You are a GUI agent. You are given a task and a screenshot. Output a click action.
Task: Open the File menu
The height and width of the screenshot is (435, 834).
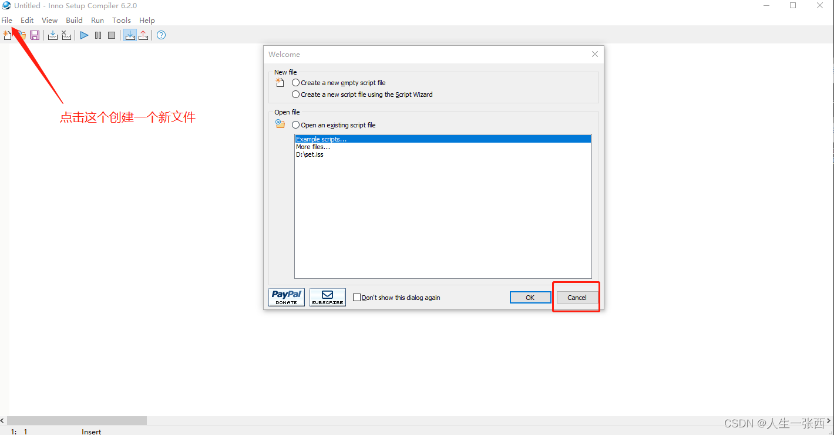(7, 20)
